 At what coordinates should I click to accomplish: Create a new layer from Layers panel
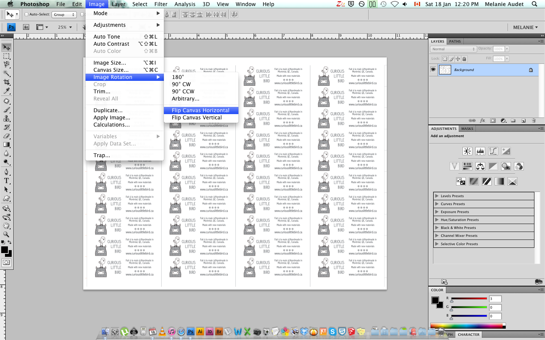(x=523, y=121)
